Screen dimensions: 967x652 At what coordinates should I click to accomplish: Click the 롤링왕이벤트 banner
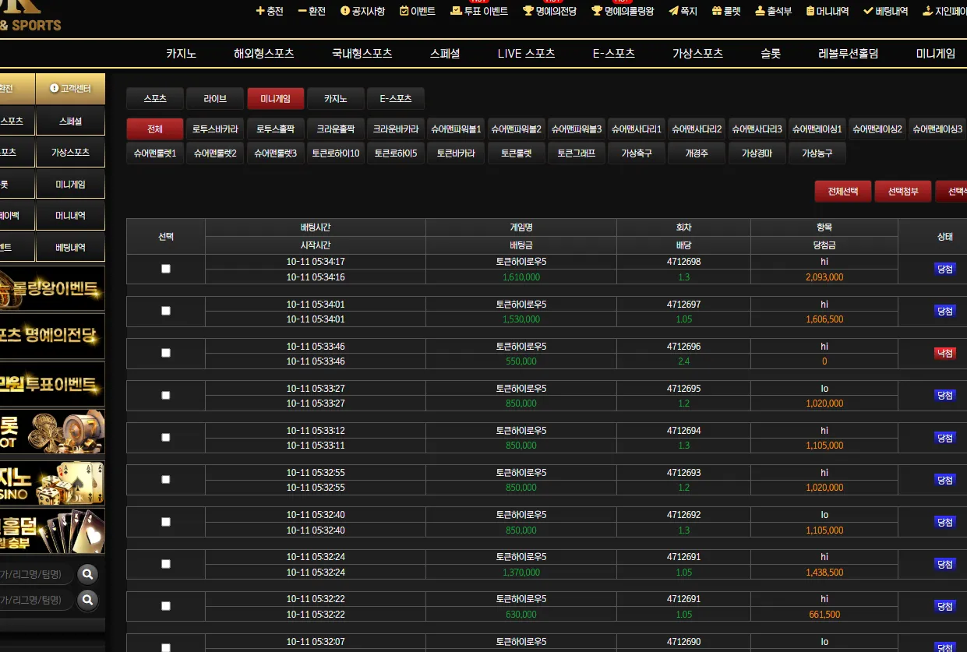point(52,289)
